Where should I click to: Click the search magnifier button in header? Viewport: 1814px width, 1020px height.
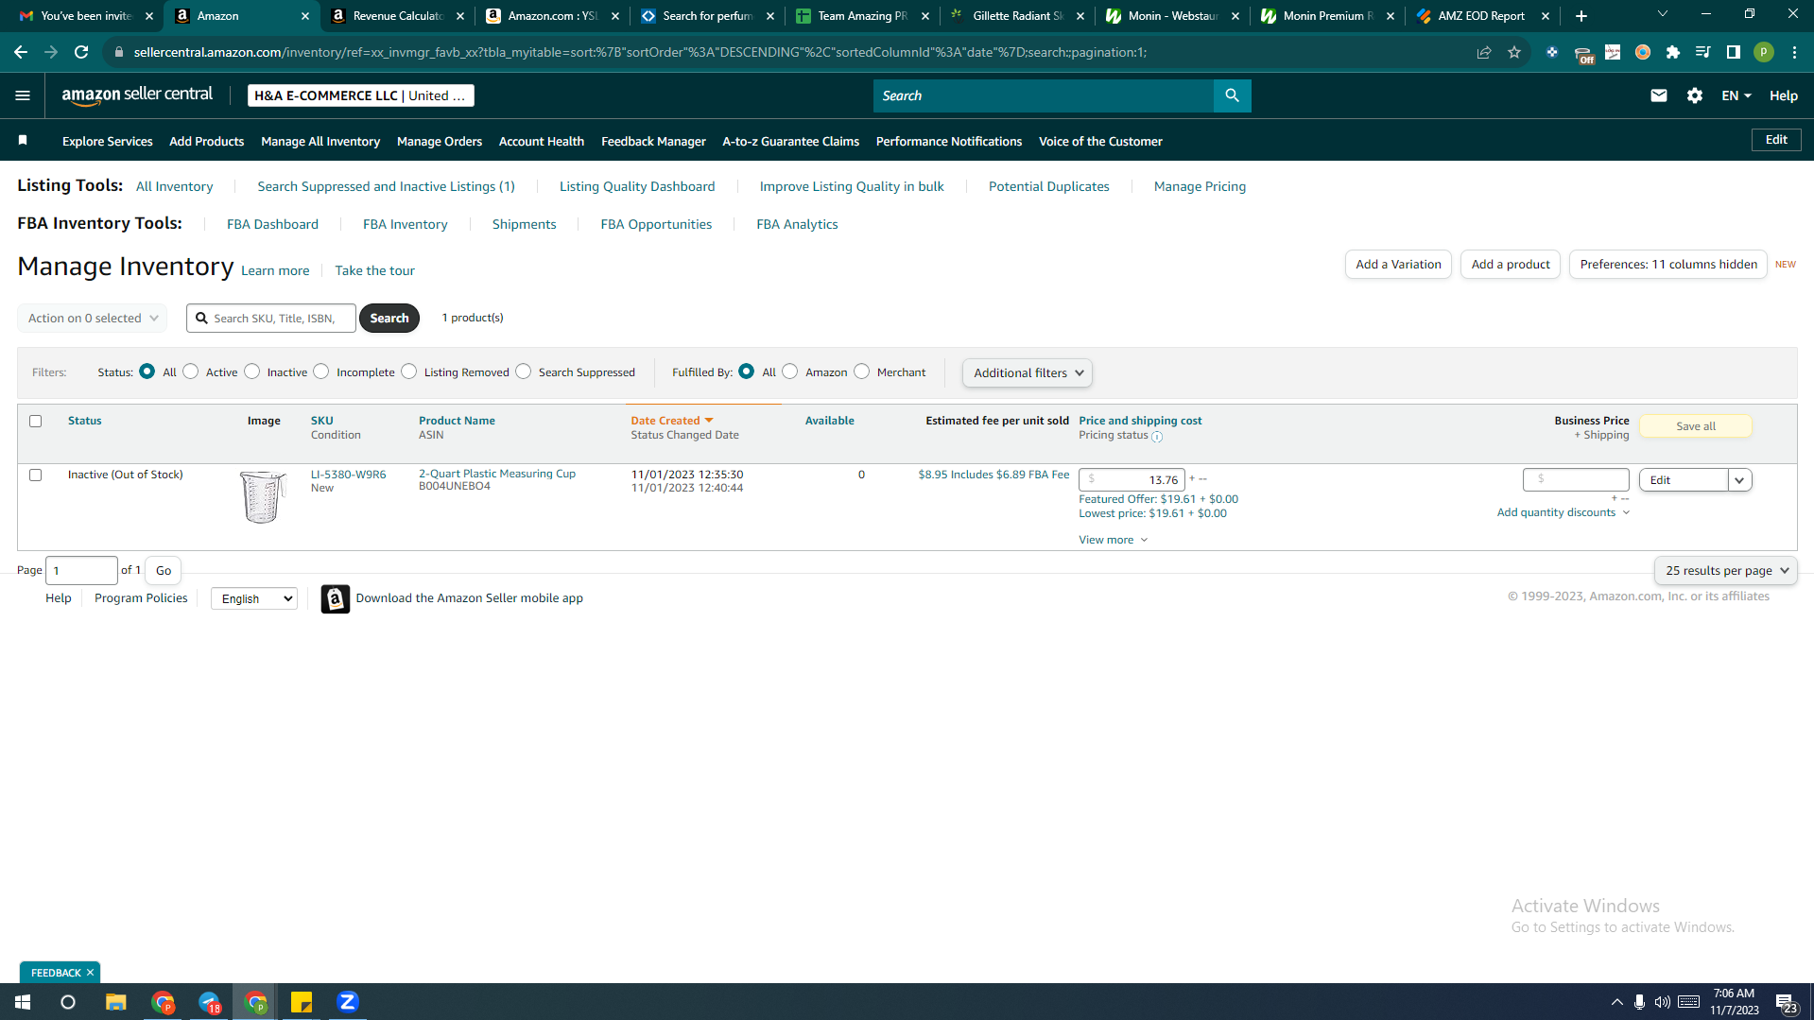(x=1232, y=95)
